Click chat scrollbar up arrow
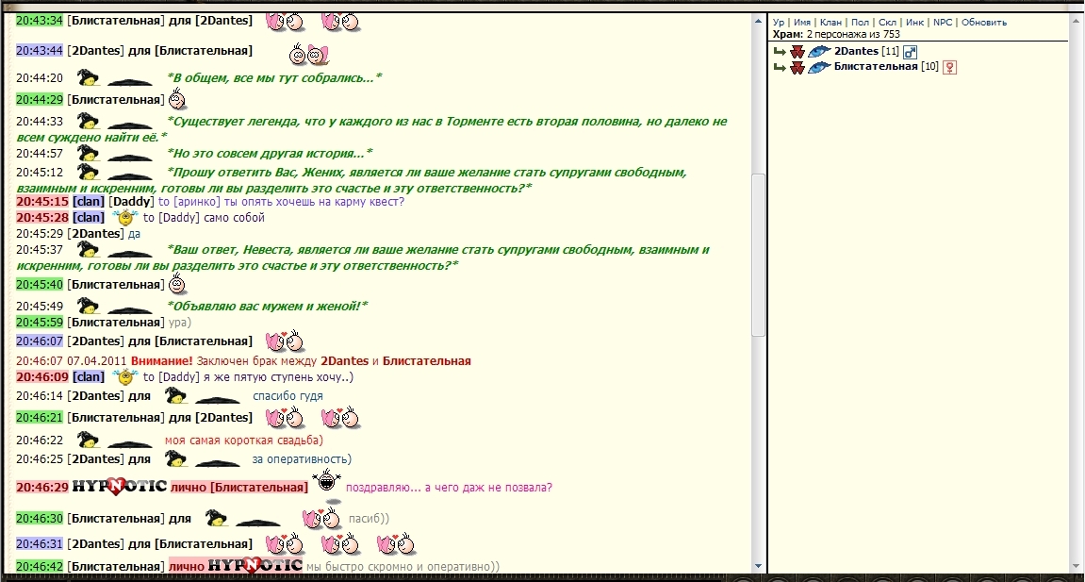The image size is (1085, 582). point(758,22)
